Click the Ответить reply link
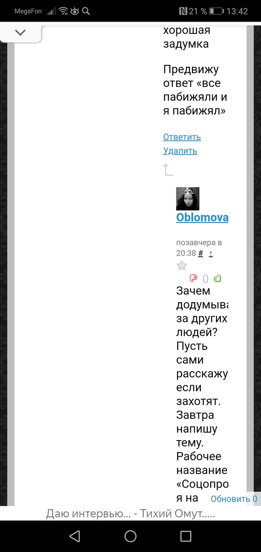Screen dimensions: 261x552 click(182, 137)
